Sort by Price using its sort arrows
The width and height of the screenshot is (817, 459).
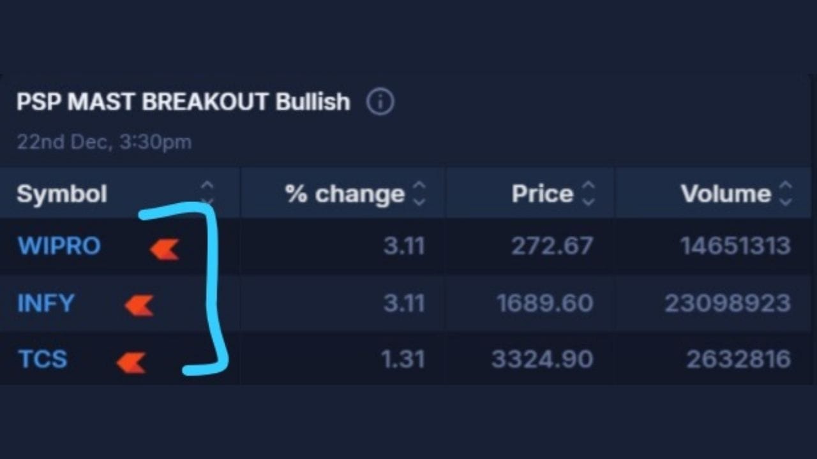pos(588,193)
